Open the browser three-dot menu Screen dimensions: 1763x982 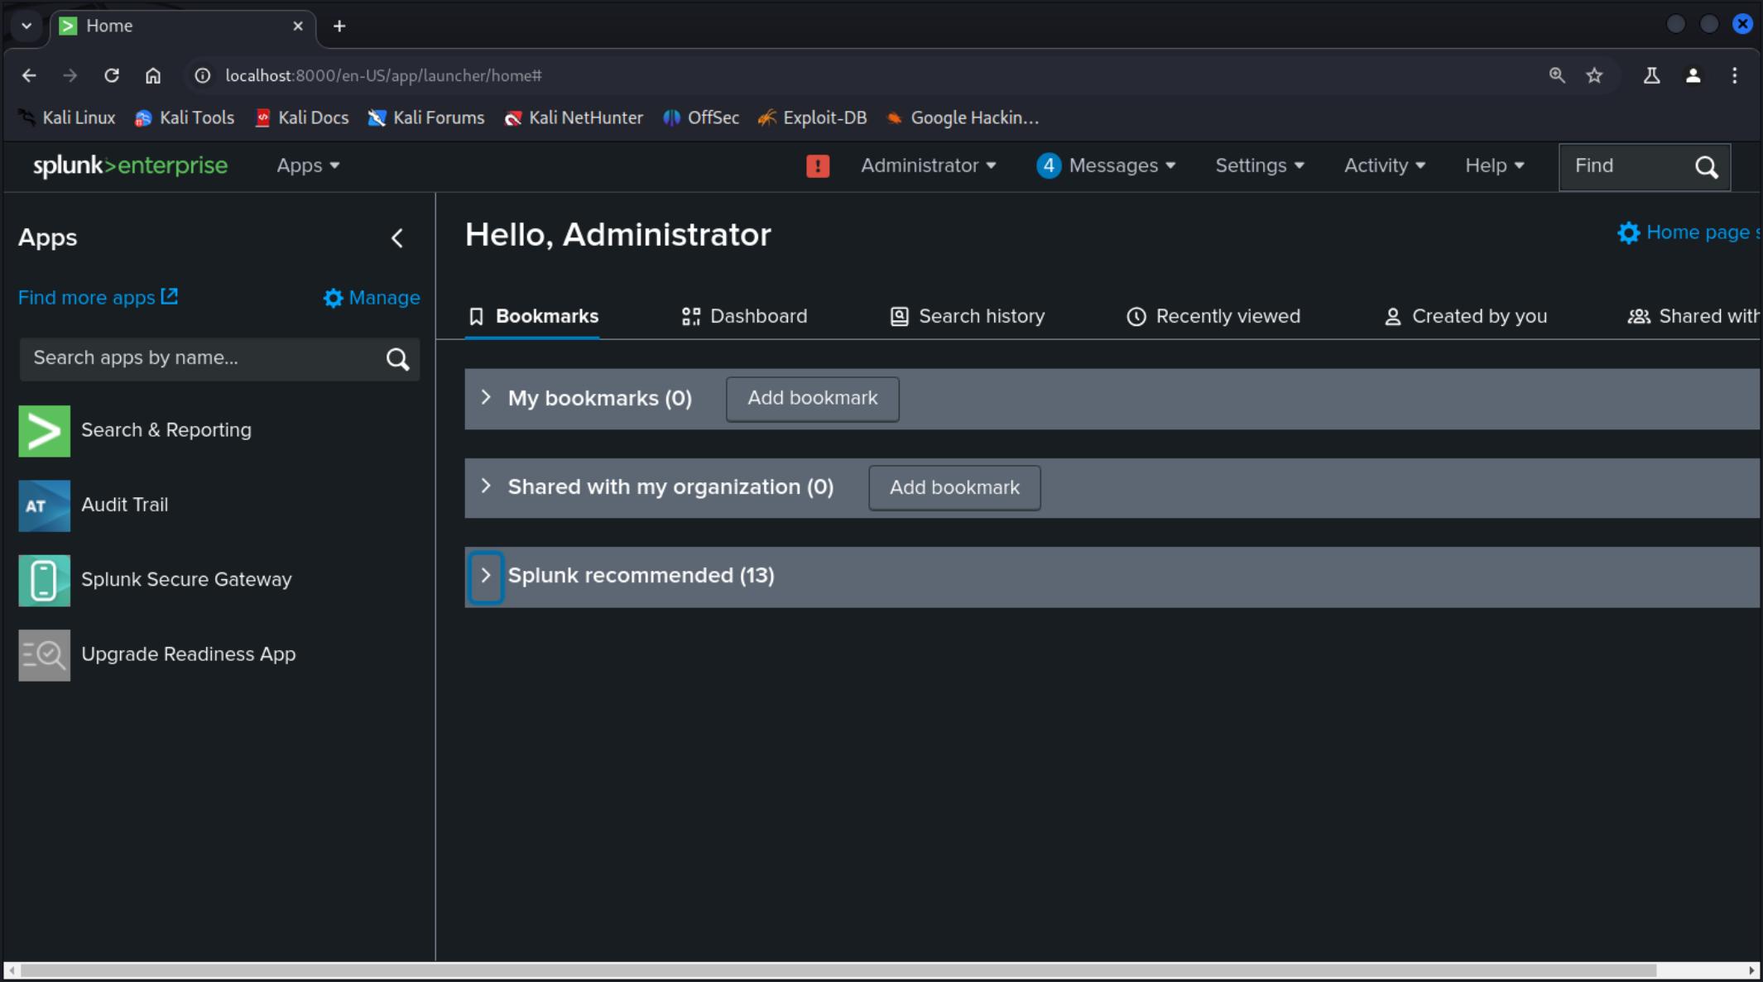pyautogui.click(x=1735, y=75)
